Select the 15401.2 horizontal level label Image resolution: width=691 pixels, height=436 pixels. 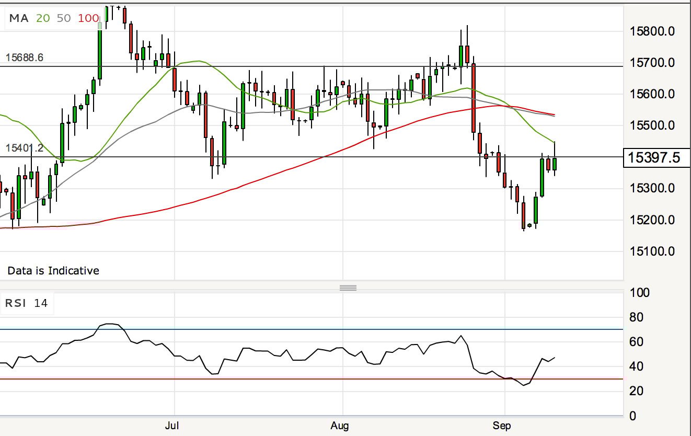(x=25, y=148)
